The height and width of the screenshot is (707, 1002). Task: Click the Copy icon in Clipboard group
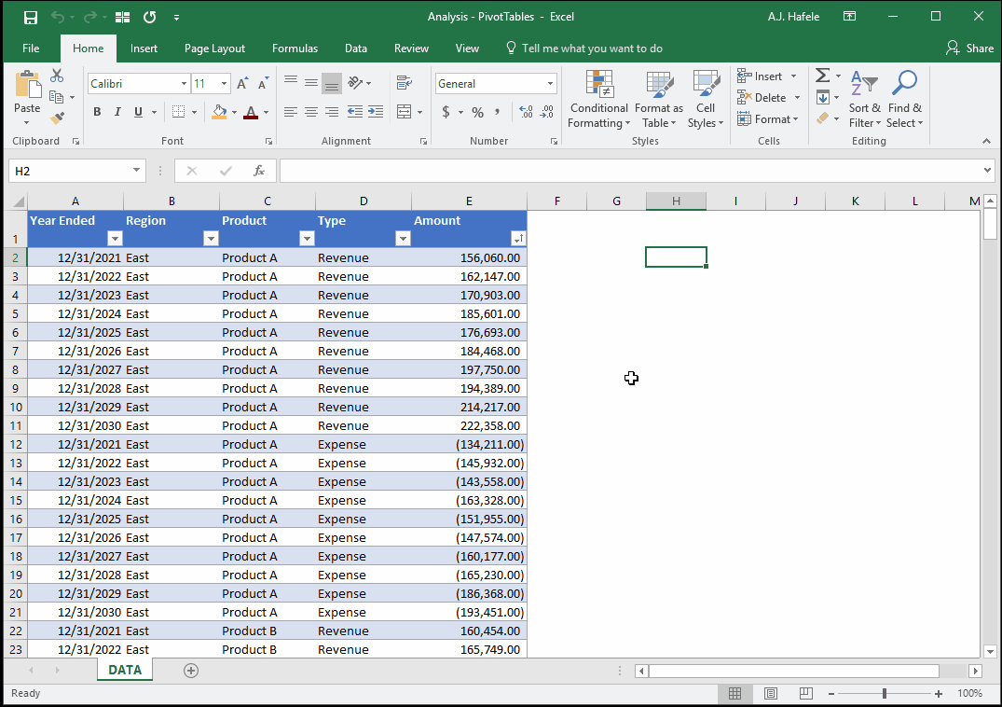coord(56,97)
